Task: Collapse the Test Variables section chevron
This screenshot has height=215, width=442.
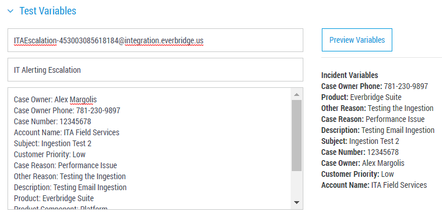Action: (x=10, y=11)
